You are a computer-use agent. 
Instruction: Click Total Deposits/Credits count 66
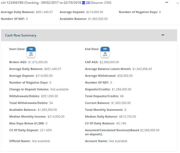point(122,96)
